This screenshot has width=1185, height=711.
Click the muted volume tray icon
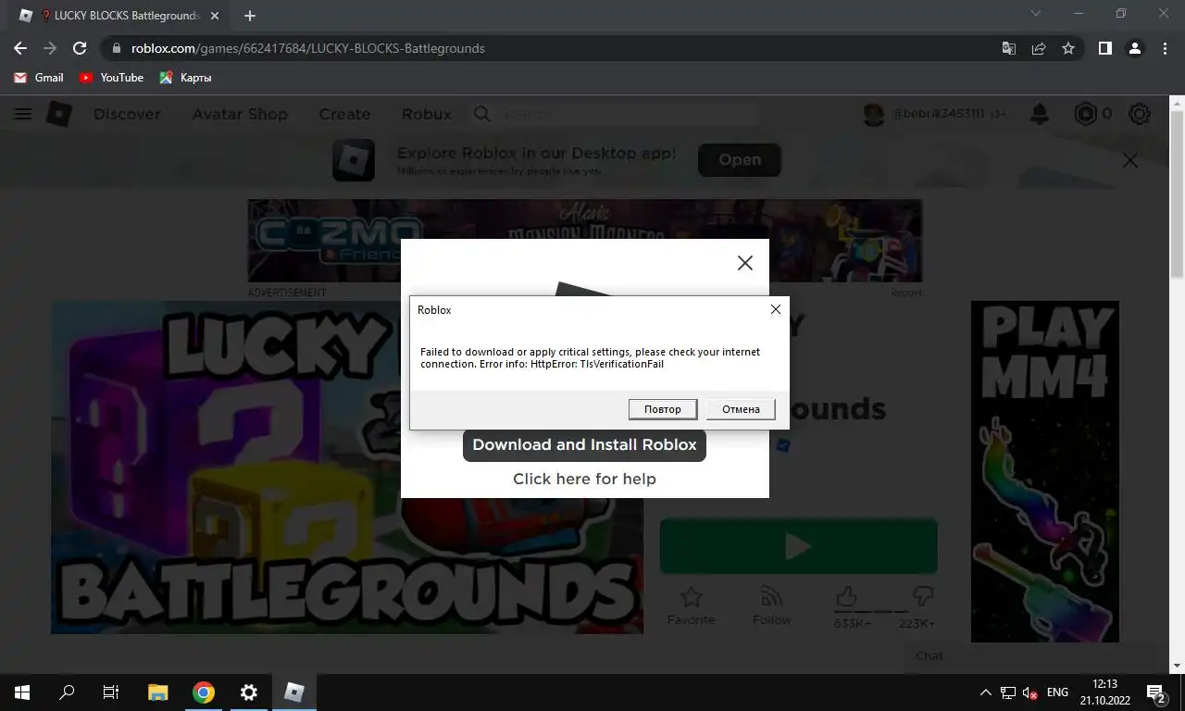tap(1029, 692)
